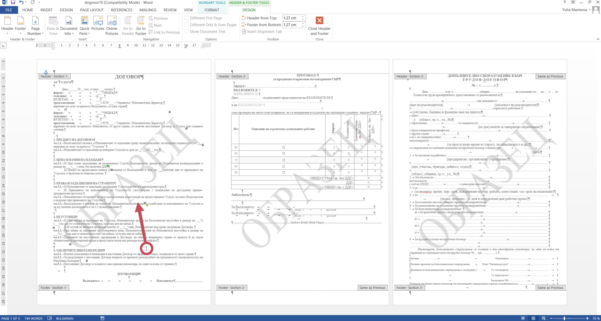The width and height of the screenshot is (601, 321).
Task: Open Yulia Marinova account menu
Action: point(576,10)
